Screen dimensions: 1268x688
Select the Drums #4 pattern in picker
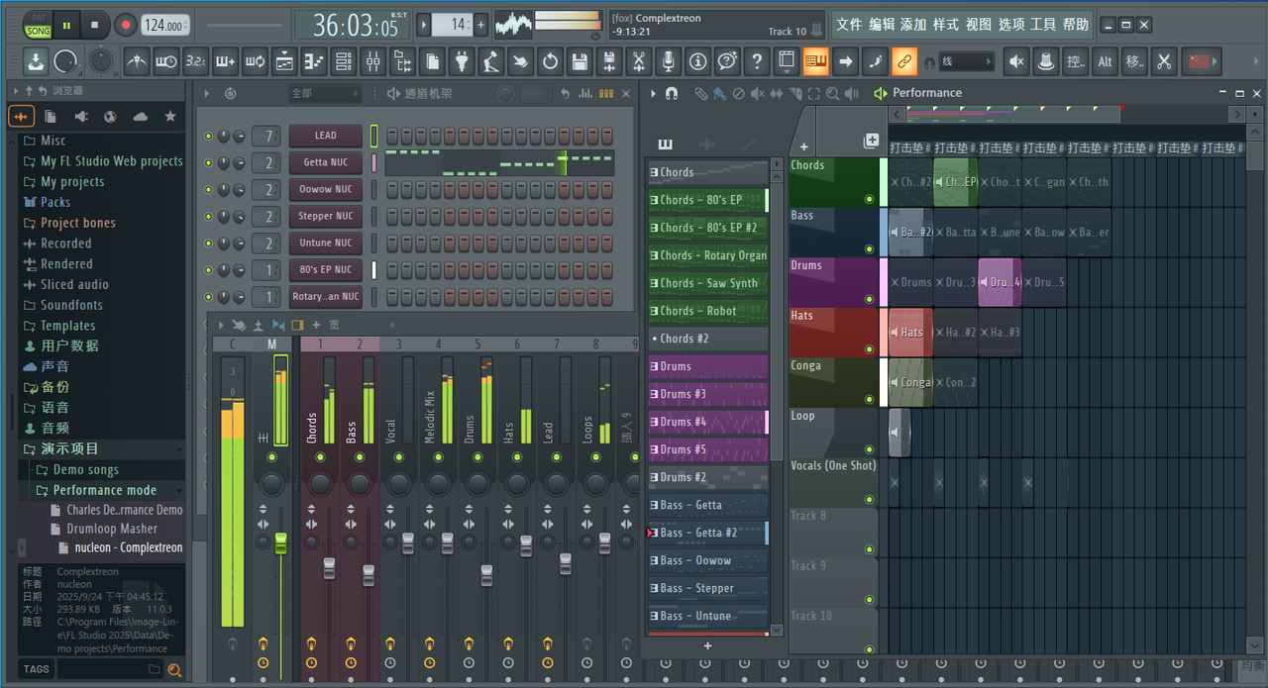pos(707,422)
